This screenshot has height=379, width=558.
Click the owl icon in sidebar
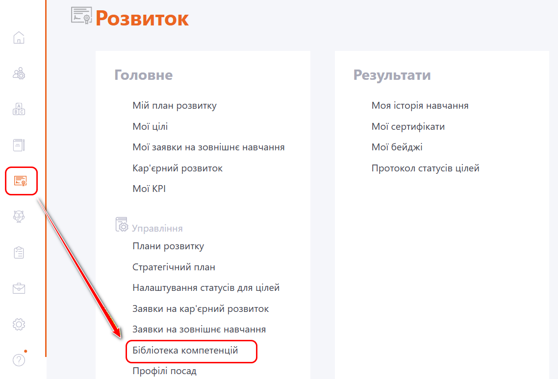pyautogui.click(x=19, y=216)
